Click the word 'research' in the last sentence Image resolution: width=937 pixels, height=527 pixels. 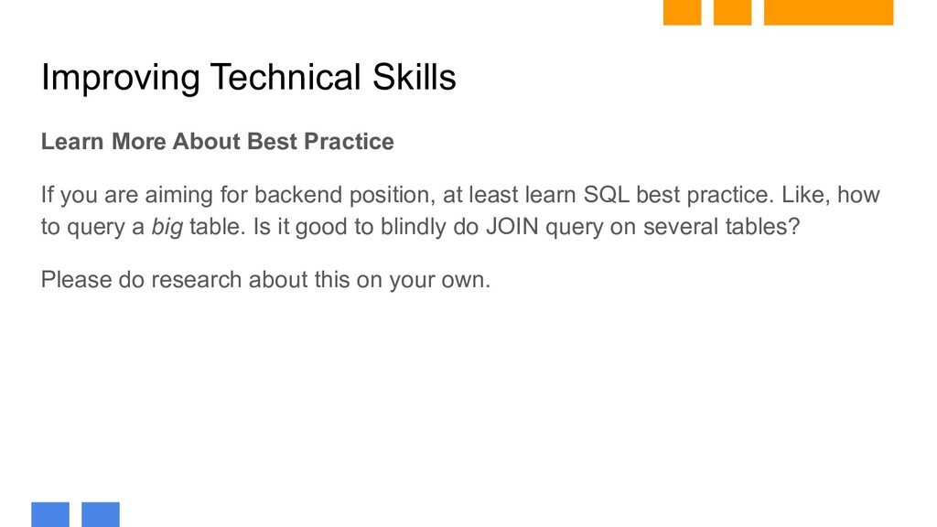[197, 280]
